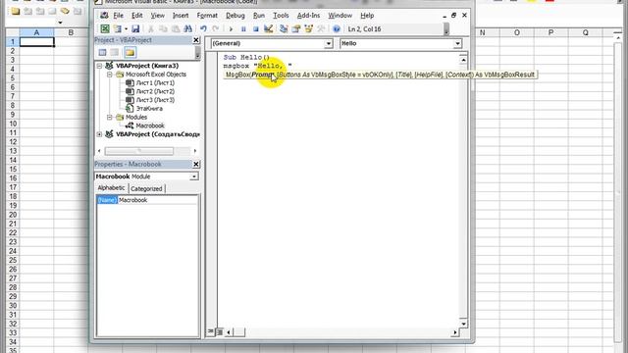Click the Redo arrow icon
Screen dimensions: 628x353
216,28
